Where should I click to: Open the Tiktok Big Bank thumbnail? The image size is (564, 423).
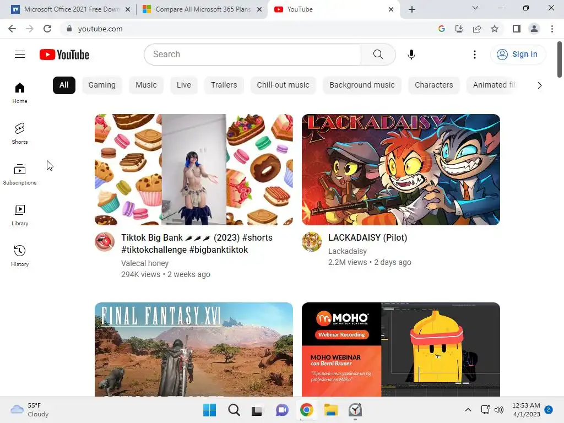coord(194,170)
